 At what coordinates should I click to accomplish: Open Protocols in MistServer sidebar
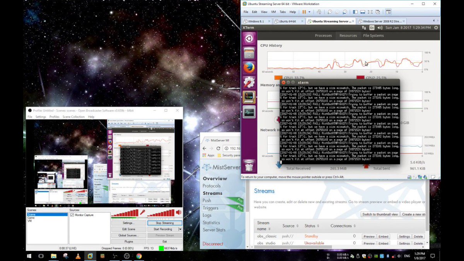point(212,186)
